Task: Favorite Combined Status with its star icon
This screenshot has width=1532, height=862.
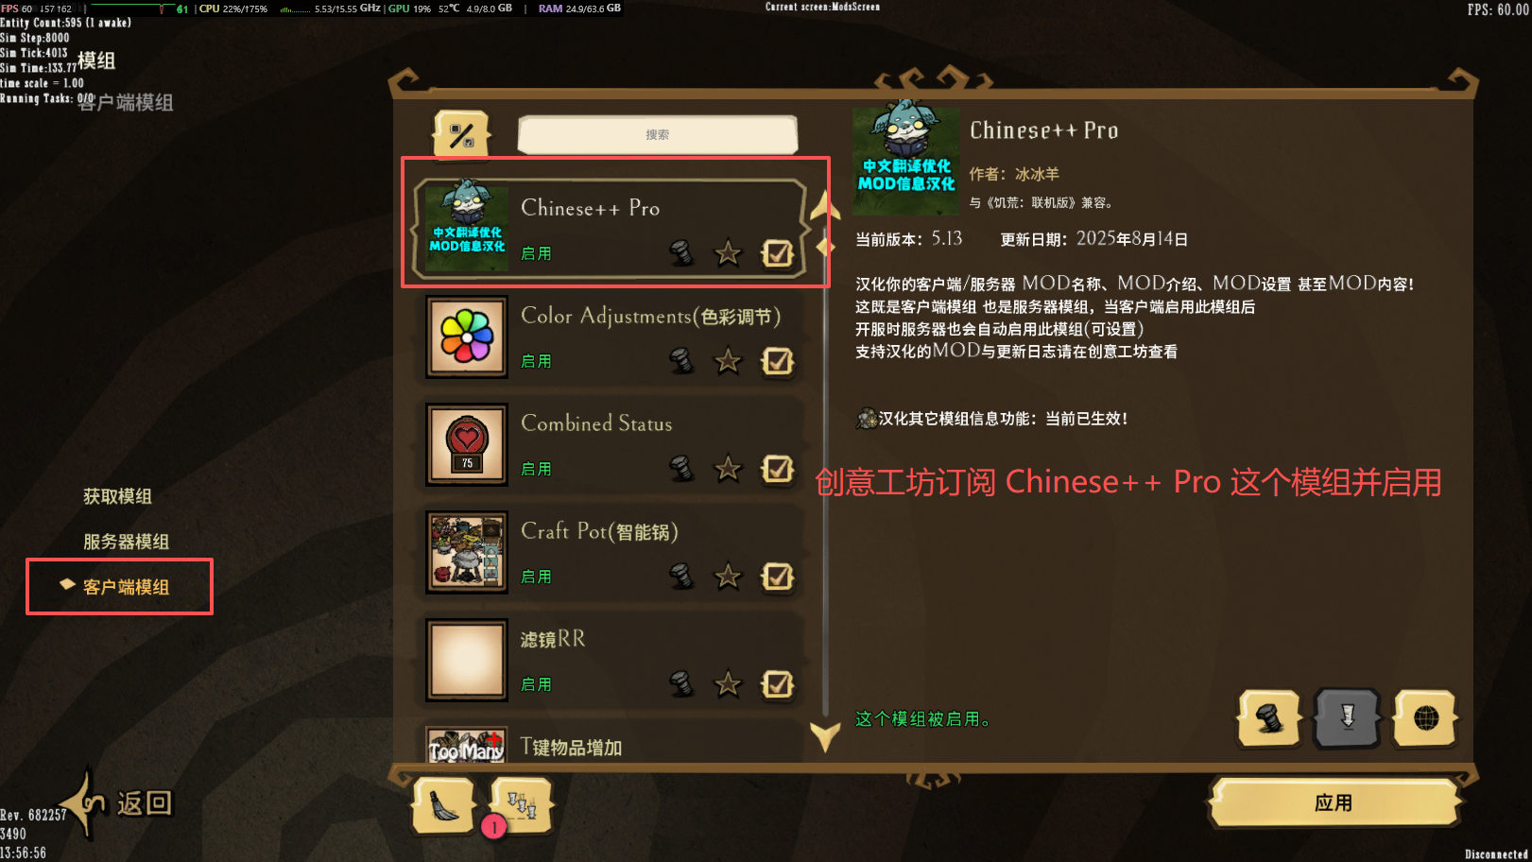Action: point(728,469)
